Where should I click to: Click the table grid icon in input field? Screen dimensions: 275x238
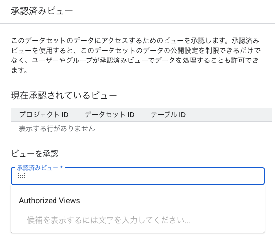pos(21,176)
